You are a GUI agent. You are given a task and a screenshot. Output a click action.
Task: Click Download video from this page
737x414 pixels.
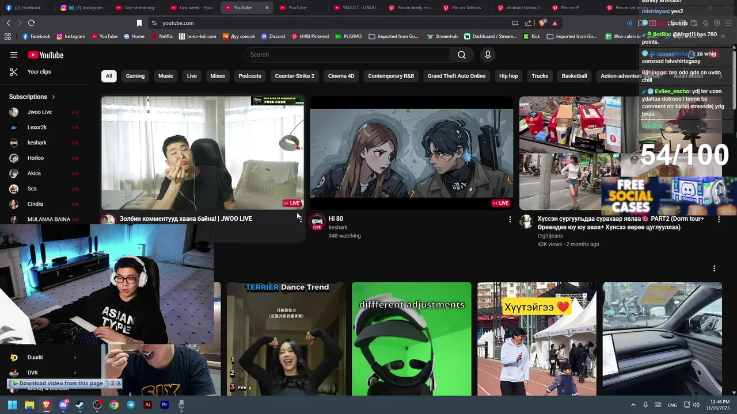(61, 384)
